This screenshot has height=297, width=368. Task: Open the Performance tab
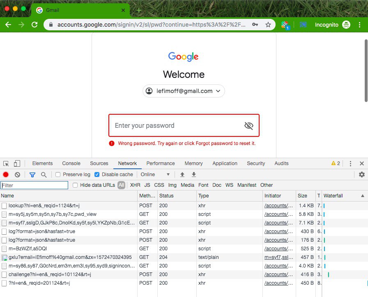[x=161, y=163]
